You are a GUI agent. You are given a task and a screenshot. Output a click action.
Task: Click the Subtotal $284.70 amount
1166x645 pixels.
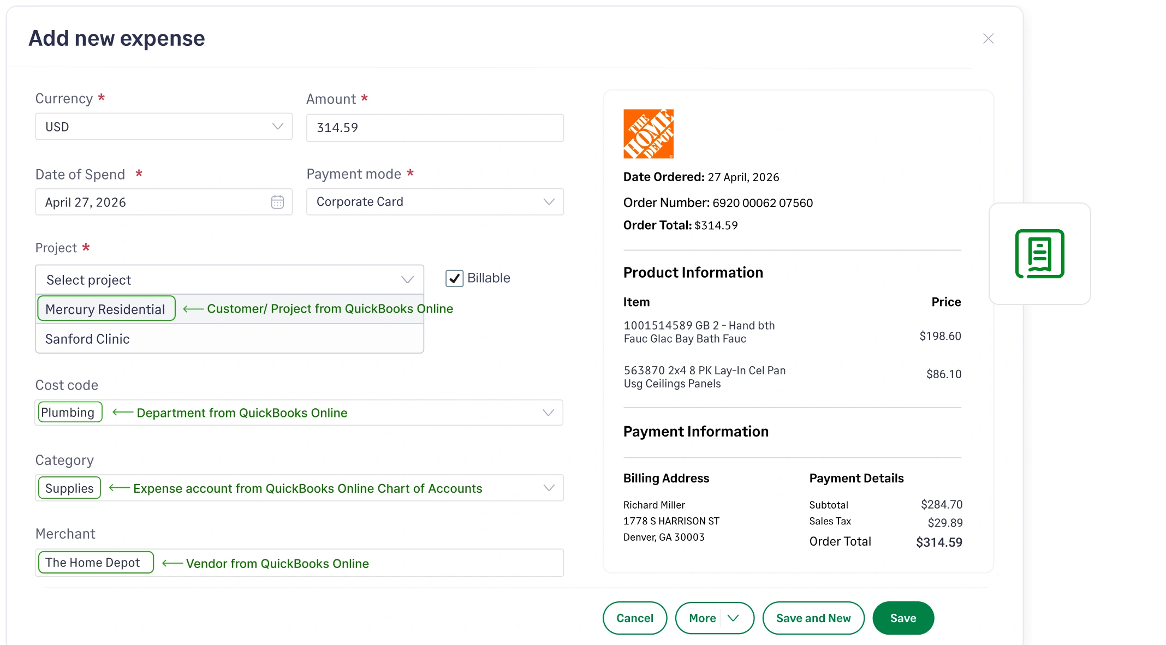point(942,505)
